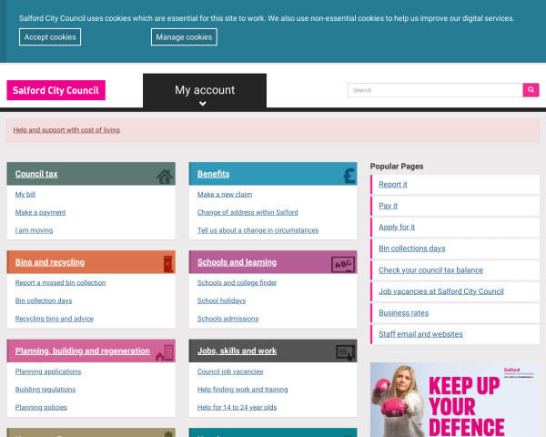Image resolution: width=546 pixels, height=437 pixels.
Task: Open Check your council tax balance
Action: pyautogui.click(x=430, y=270)
